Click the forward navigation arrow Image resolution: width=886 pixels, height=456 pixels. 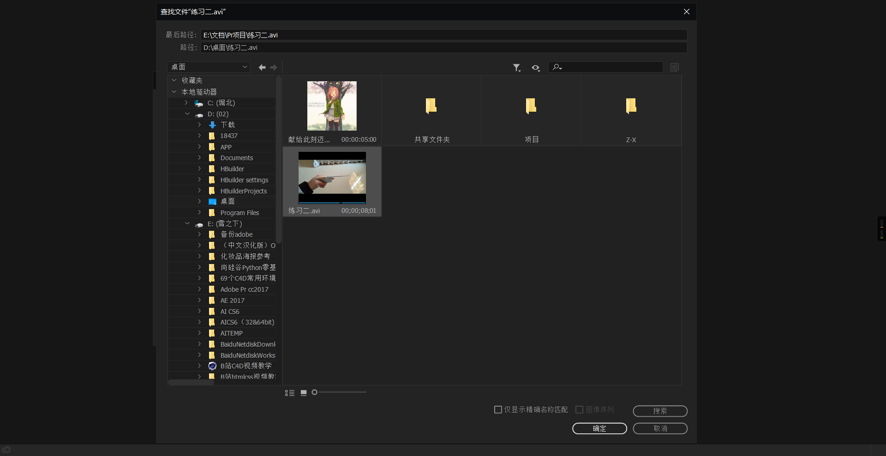tap(274, 67)
